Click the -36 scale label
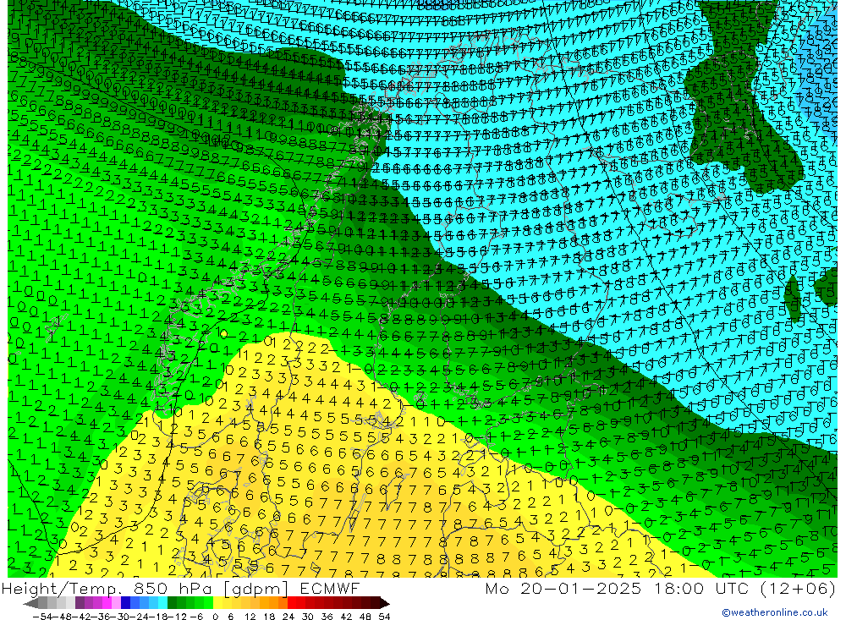846x620 pixels. tap(101, 617)
